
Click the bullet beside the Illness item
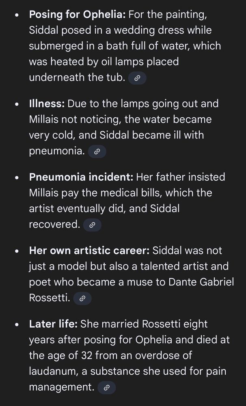point(17,104)
